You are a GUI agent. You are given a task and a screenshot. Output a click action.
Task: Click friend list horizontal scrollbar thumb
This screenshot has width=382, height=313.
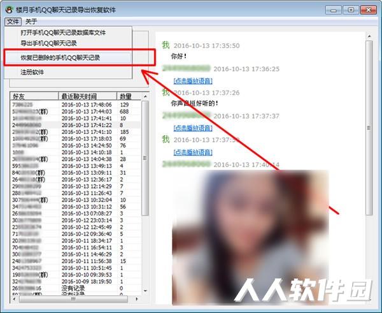pyautogui.click(x=73, y=299)
